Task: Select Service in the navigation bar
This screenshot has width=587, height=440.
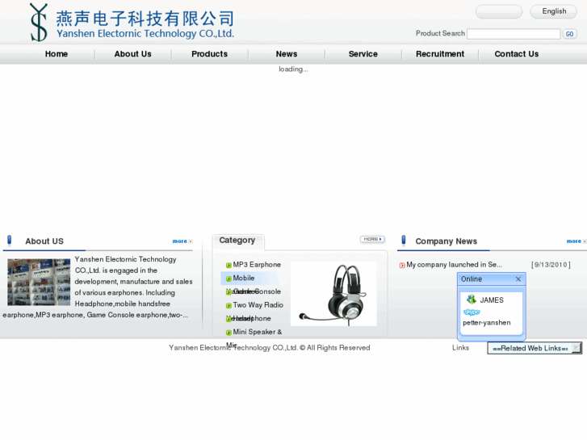Action: [x=363, y=54]
